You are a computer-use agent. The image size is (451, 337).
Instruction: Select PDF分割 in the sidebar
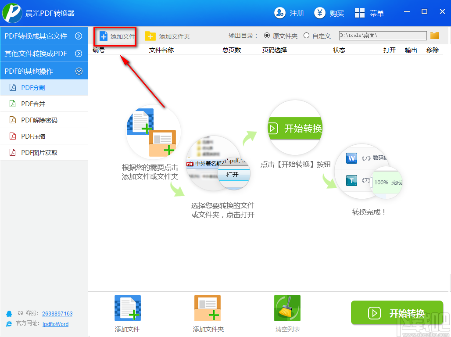point(44,87)
